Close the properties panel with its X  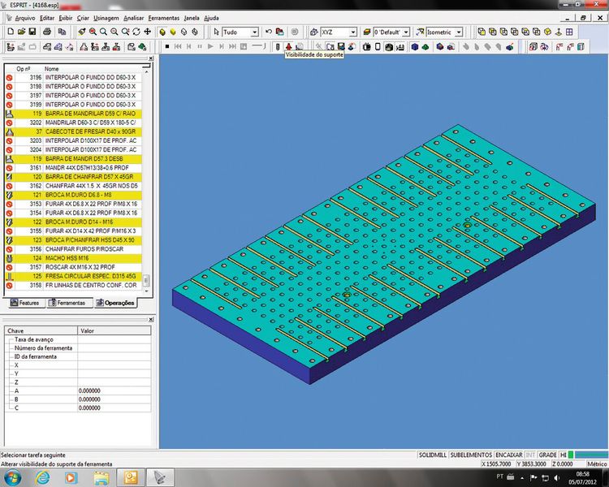pos(151,319)
